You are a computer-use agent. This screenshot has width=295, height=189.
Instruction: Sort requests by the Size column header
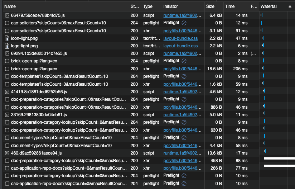coord(210,6)
